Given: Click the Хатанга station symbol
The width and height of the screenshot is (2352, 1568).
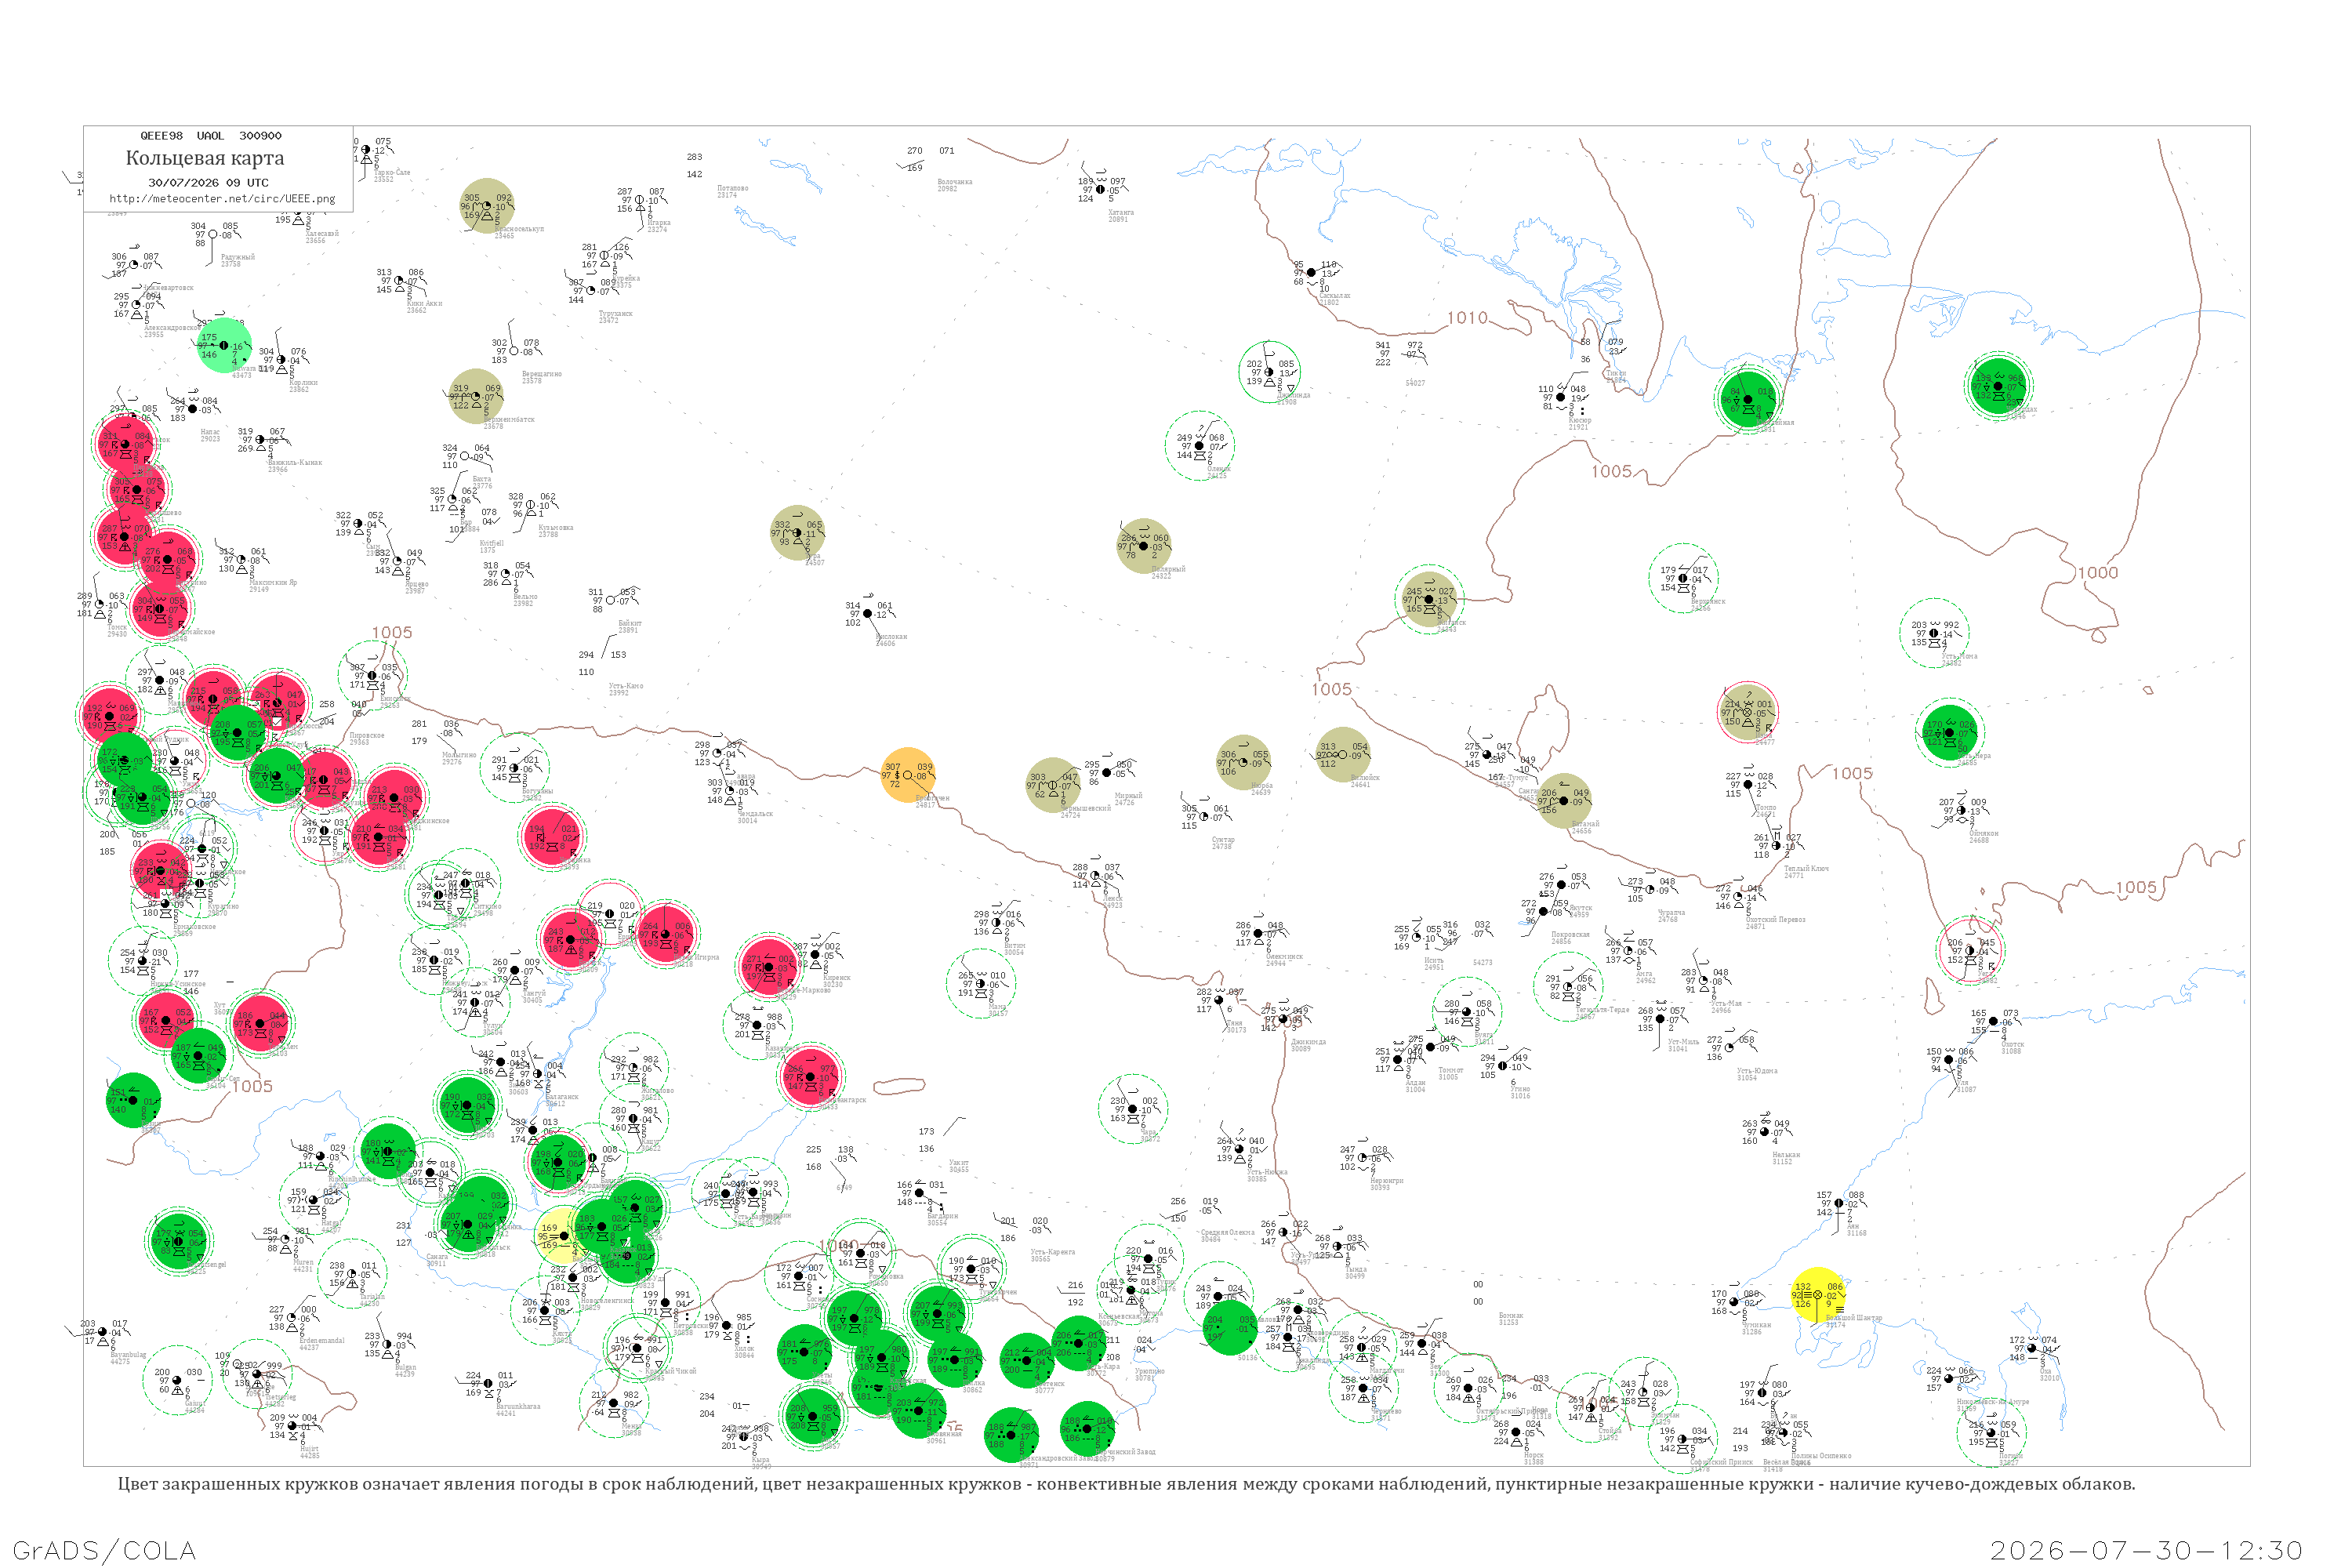Looking at the screenshot, I should 1100,190.
